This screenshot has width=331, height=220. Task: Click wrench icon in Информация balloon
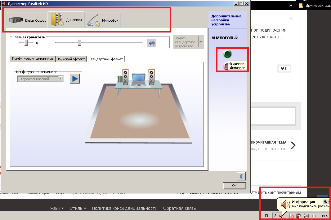pyautogui.click(x=325, y=202)
